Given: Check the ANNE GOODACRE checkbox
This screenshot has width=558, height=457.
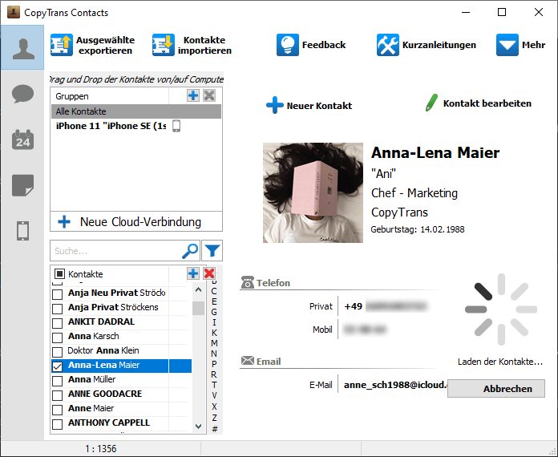Looking at the screenshot, I should tap(57, 395).
